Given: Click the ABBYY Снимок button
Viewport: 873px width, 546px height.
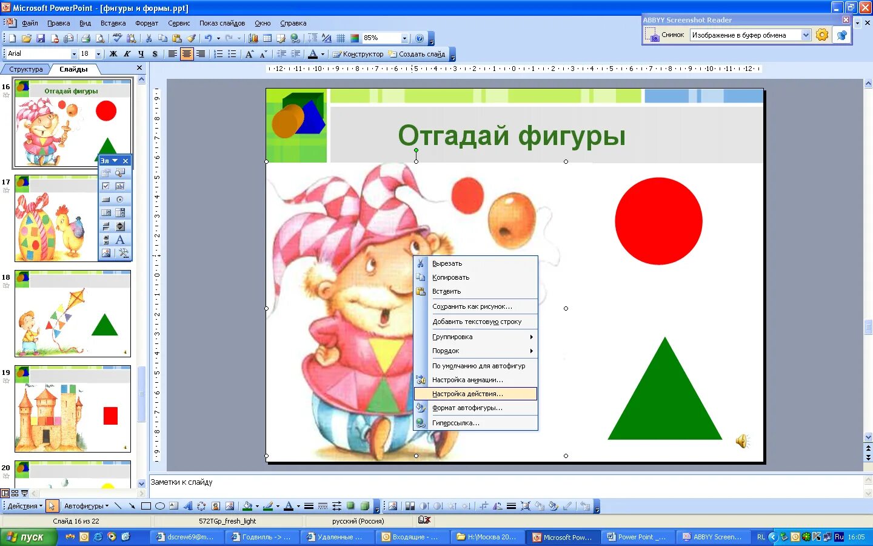Looking at the screenshot, I should 665,35.
